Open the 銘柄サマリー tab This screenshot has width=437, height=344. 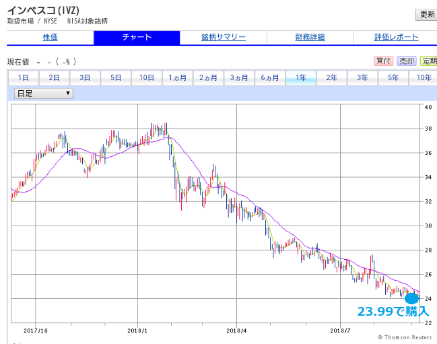coord(223,38)
